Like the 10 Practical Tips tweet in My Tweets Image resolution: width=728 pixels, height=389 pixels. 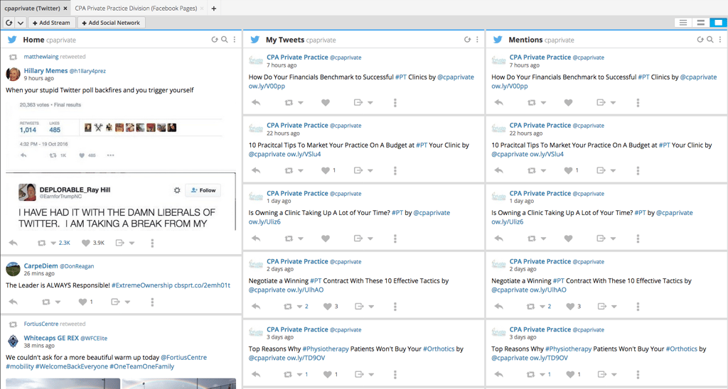coord(326,170)
